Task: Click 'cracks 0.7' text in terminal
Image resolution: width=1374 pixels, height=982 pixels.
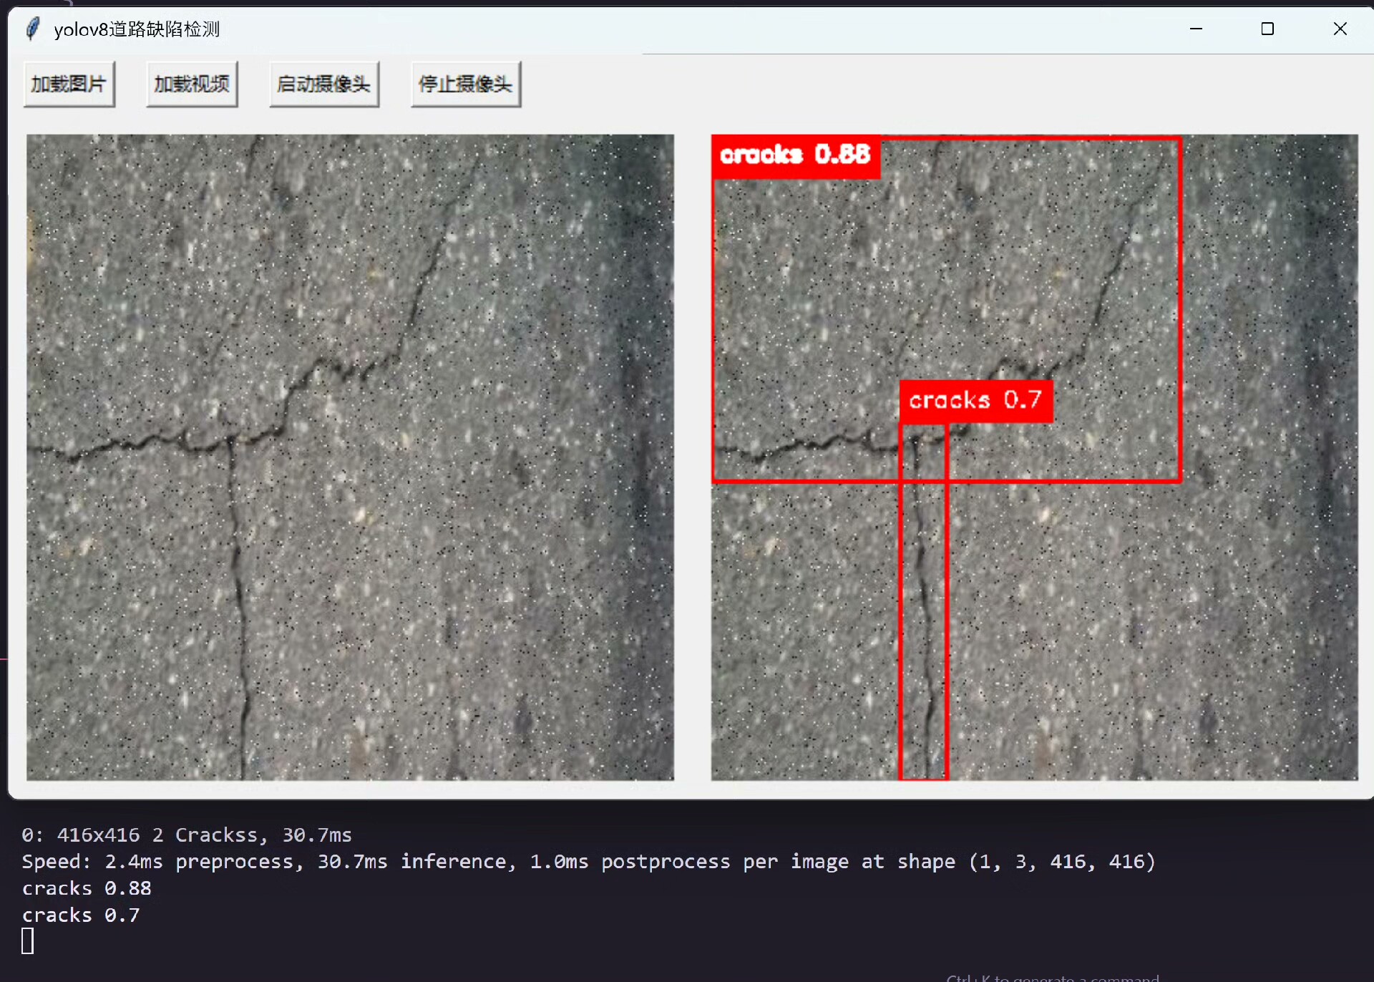Action: click(x=81, y=915)
